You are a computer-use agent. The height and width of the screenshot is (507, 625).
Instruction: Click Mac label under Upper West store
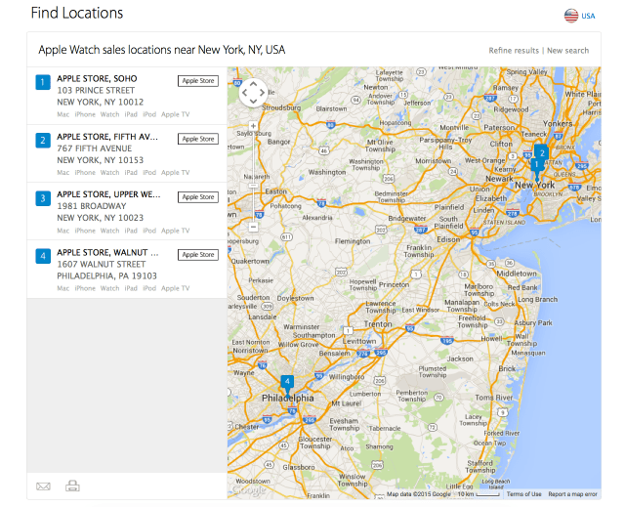tap(62, 231)
